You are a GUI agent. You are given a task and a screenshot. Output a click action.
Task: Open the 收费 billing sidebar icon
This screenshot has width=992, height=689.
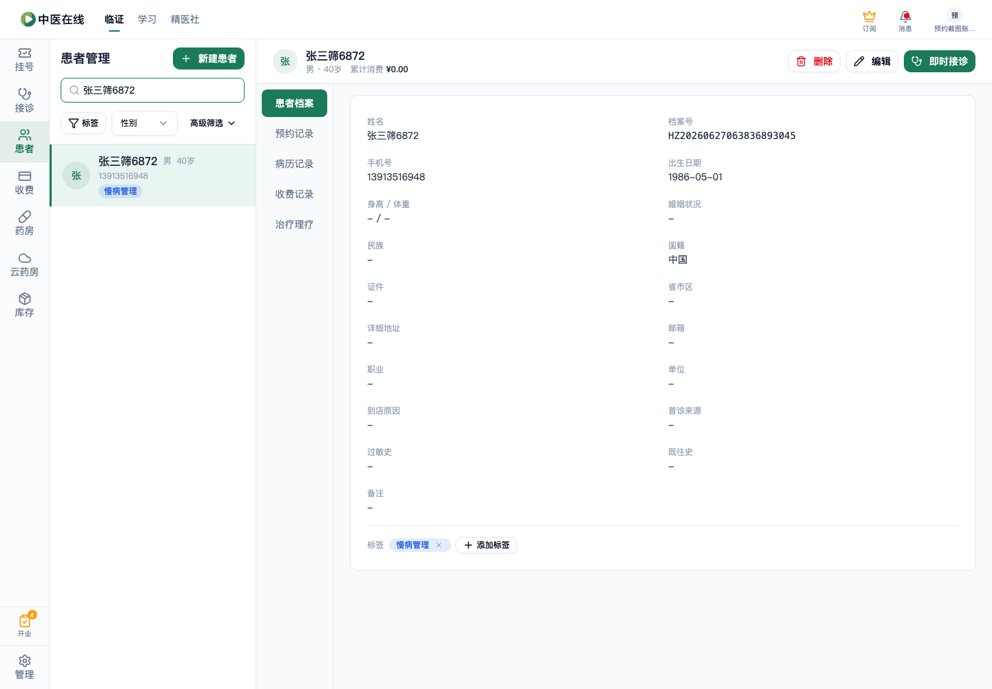tap(24, 182)
